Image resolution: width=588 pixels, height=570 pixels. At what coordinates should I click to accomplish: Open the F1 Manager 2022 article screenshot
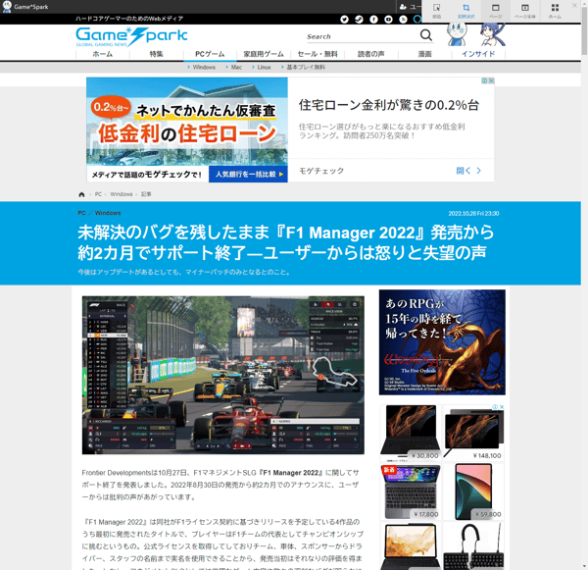tap(223, 375)
